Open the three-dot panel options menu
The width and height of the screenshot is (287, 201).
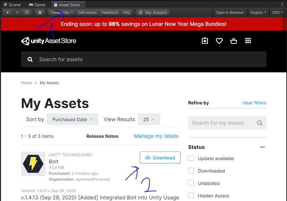[282, 4]
